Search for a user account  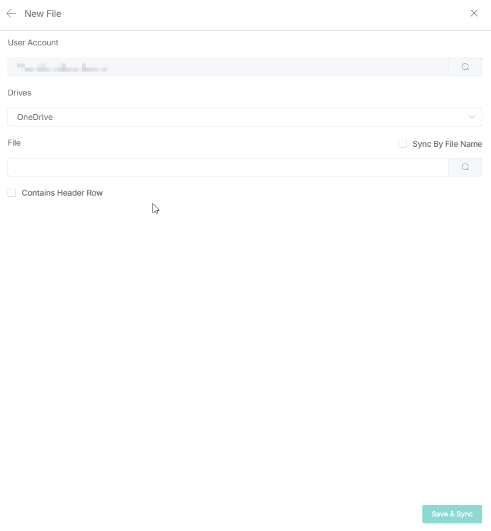coord(465,67)
